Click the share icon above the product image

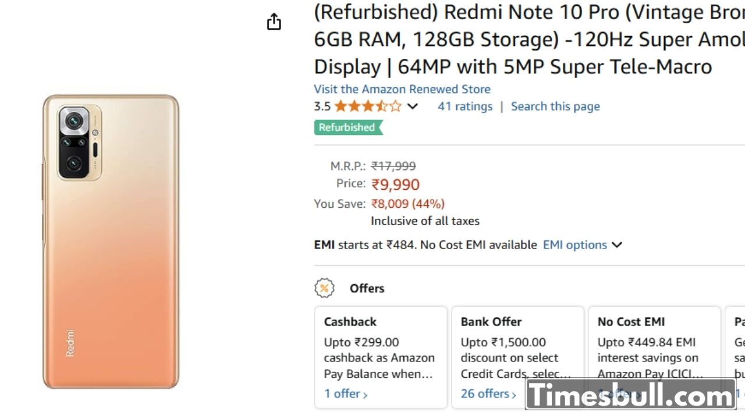(274, 22)
